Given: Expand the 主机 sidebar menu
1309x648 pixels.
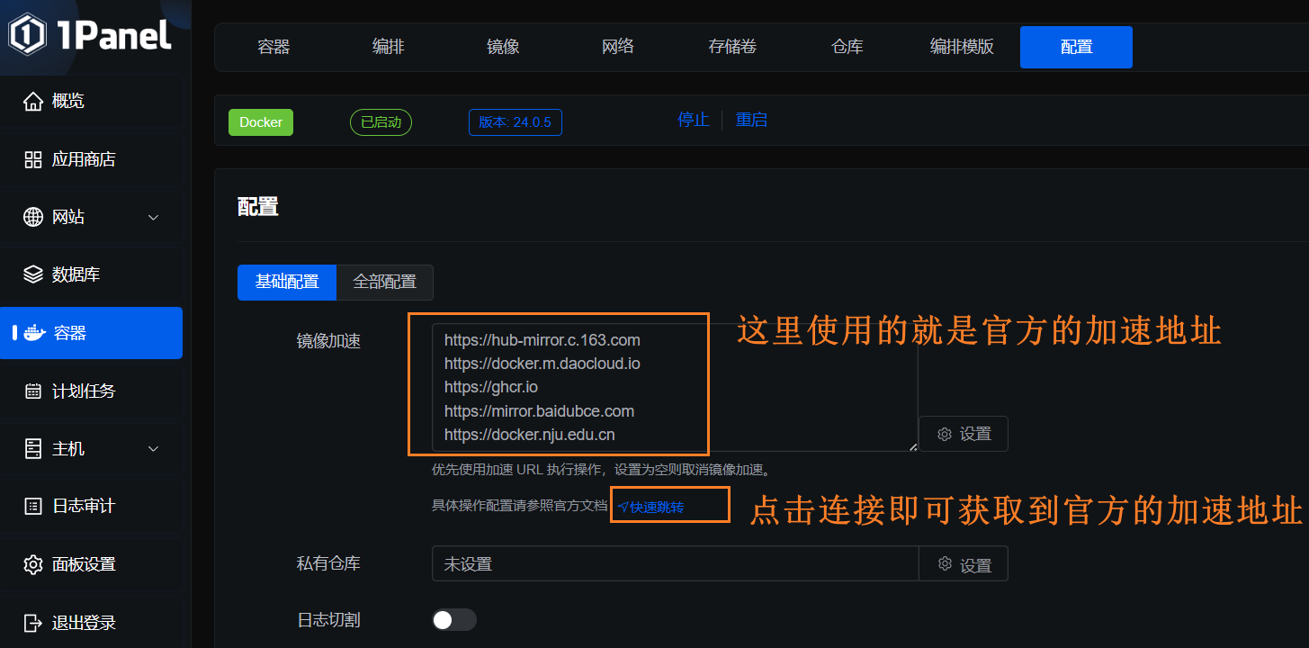Looking at the screenshot, I should tap(153, 448).
